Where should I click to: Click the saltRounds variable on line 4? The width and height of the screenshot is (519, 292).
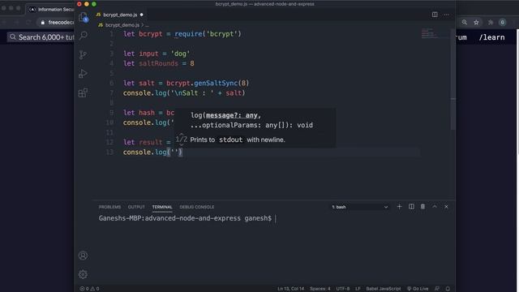tap(159, 63)
